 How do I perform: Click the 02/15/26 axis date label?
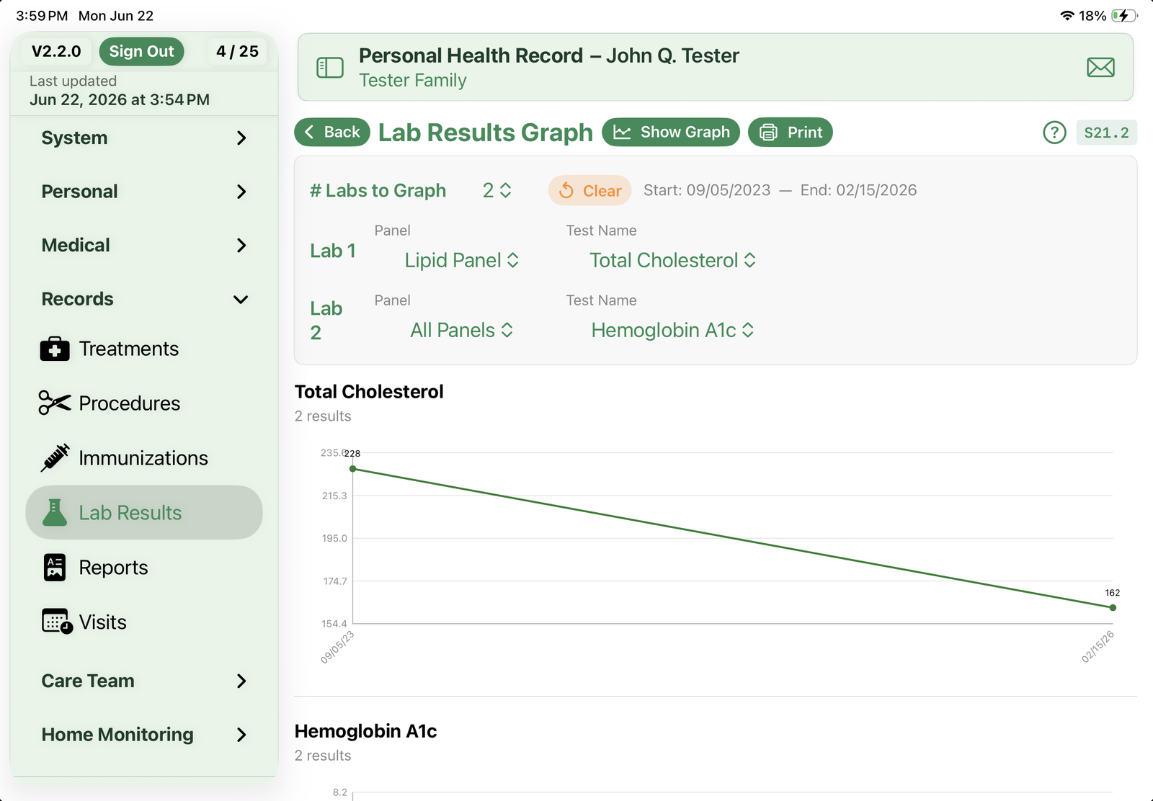(1098, 647)
